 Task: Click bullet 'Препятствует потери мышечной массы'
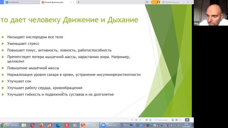click(69, 59)
